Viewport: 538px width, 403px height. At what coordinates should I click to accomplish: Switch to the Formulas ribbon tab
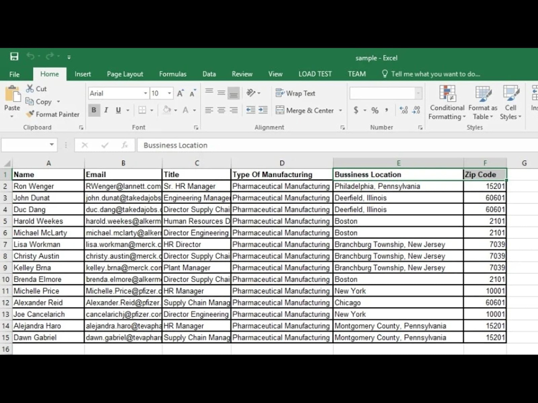tap(173, 74)
